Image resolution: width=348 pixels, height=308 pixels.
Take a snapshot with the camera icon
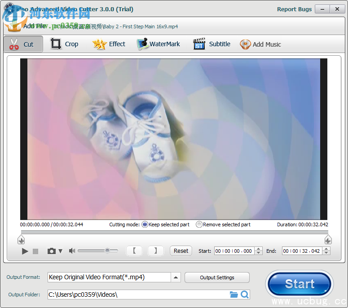click(52, 251)
